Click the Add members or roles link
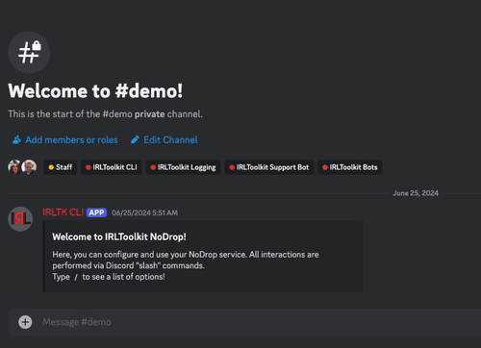The width and height of the screenshot is (481, 348). [x=65, y=139]
